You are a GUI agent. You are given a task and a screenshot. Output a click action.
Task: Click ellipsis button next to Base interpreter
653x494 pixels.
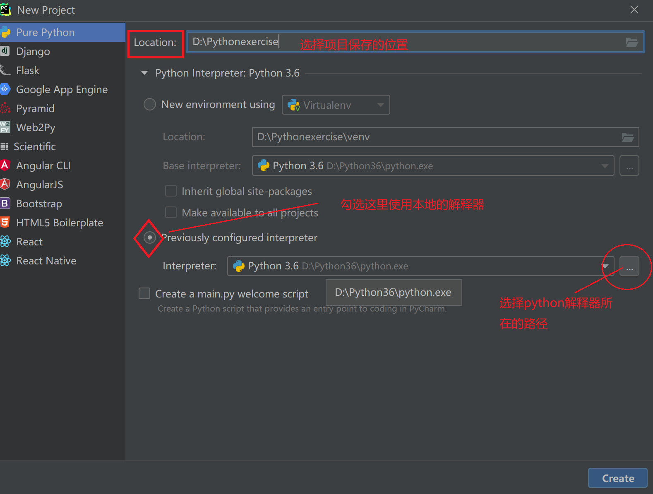point(629,165)
